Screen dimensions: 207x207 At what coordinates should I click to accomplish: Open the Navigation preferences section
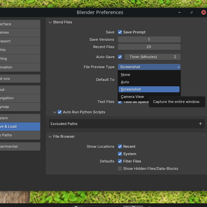[20, 98]
